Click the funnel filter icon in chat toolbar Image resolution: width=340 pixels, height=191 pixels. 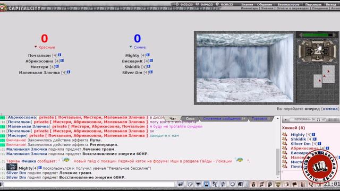(198, 184)
